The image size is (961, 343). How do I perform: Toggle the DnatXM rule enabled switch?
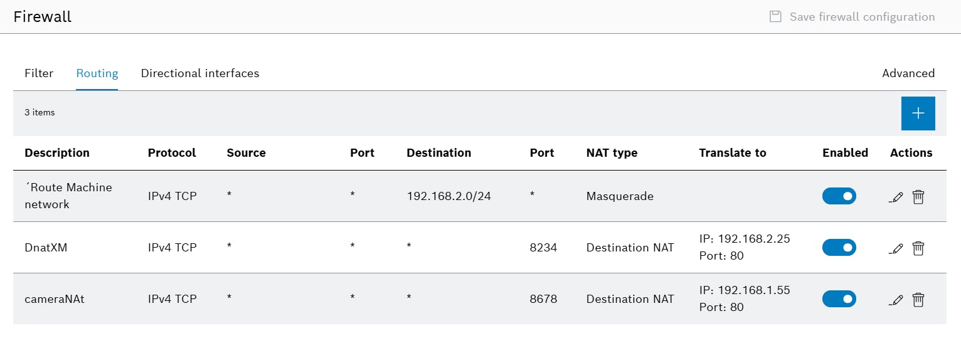(839, 248)
